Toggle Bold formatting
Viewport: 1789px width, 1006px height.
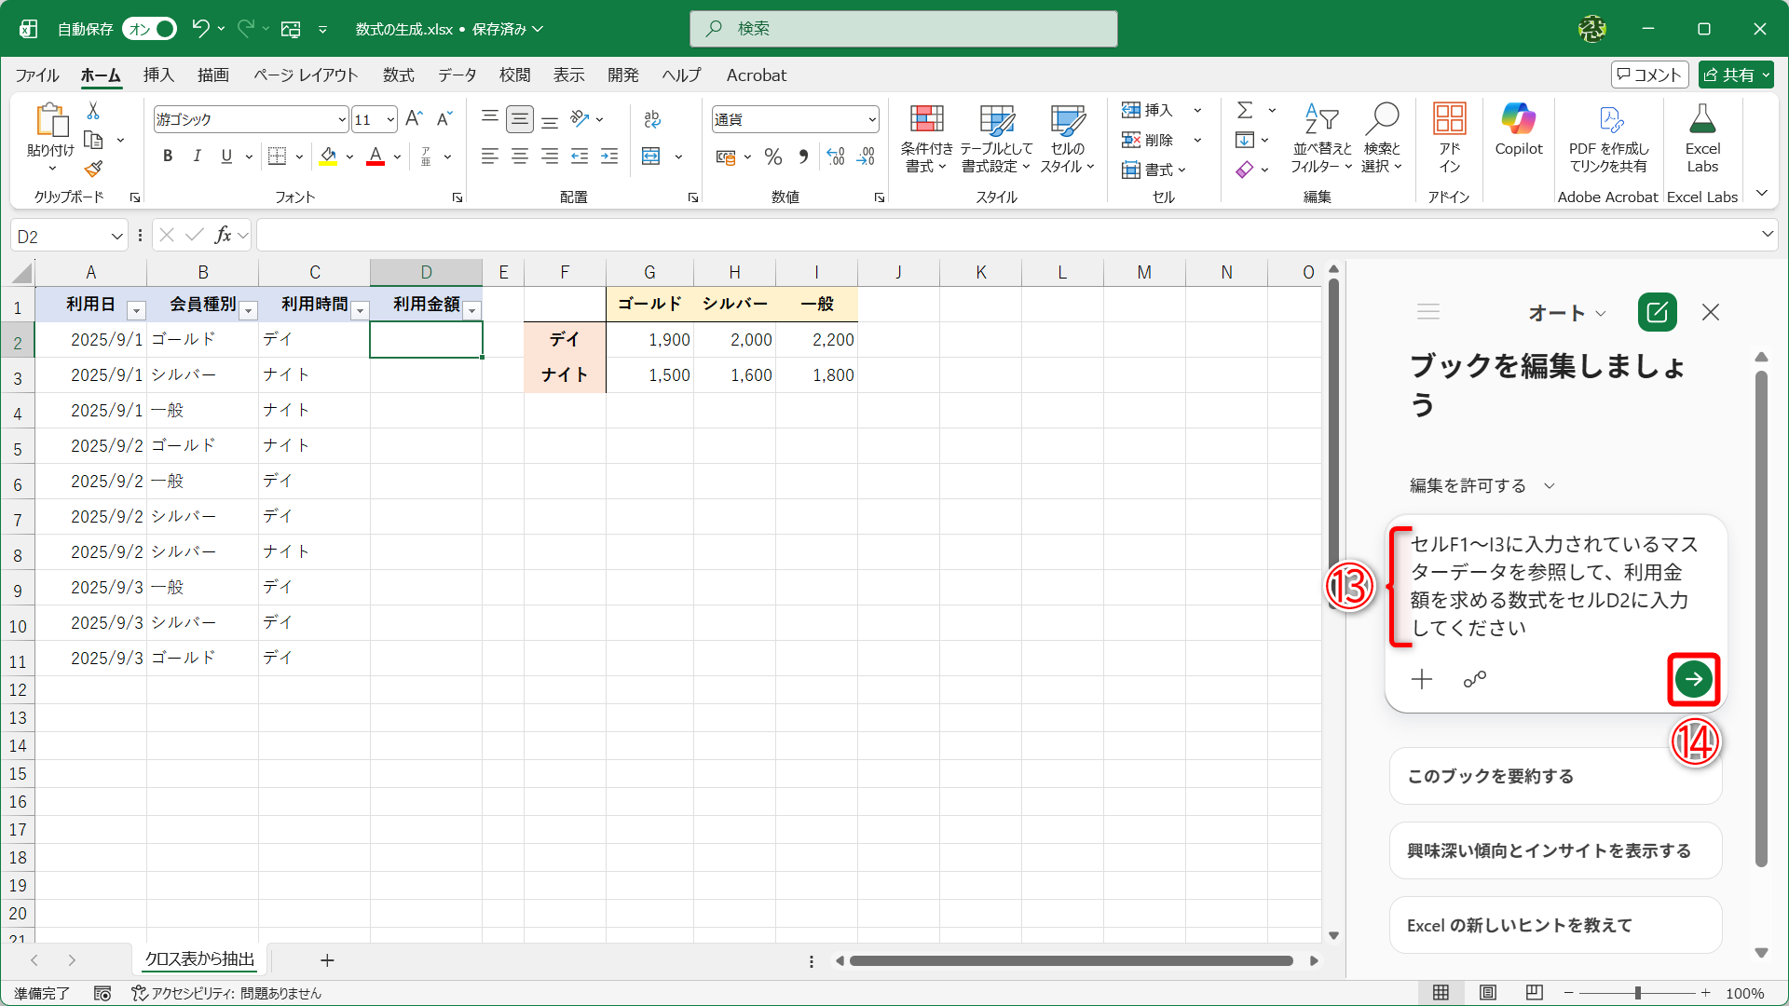coord(168,156)
